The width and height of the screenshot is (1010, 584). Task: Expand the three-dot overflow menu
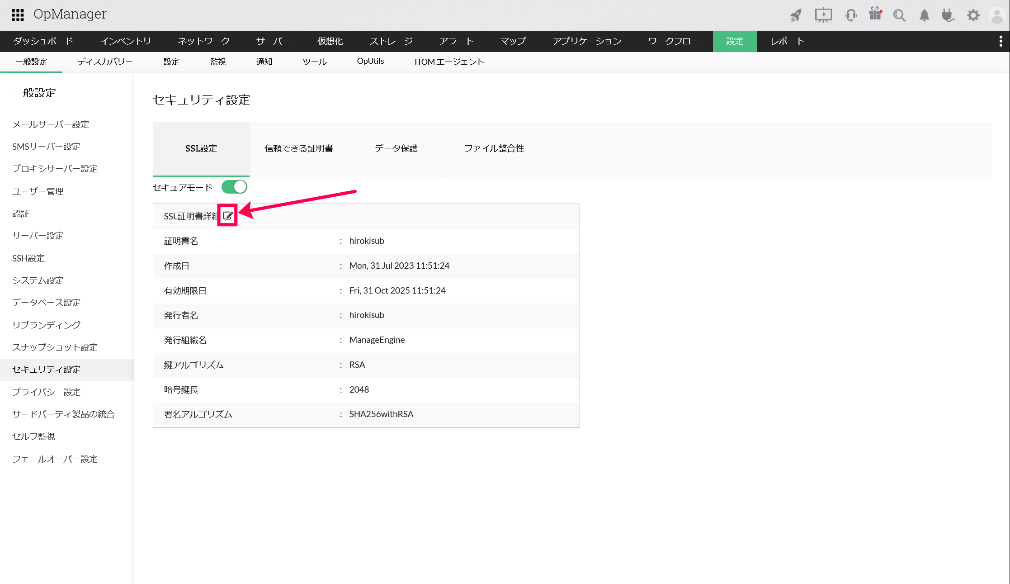pos(1001,41)
